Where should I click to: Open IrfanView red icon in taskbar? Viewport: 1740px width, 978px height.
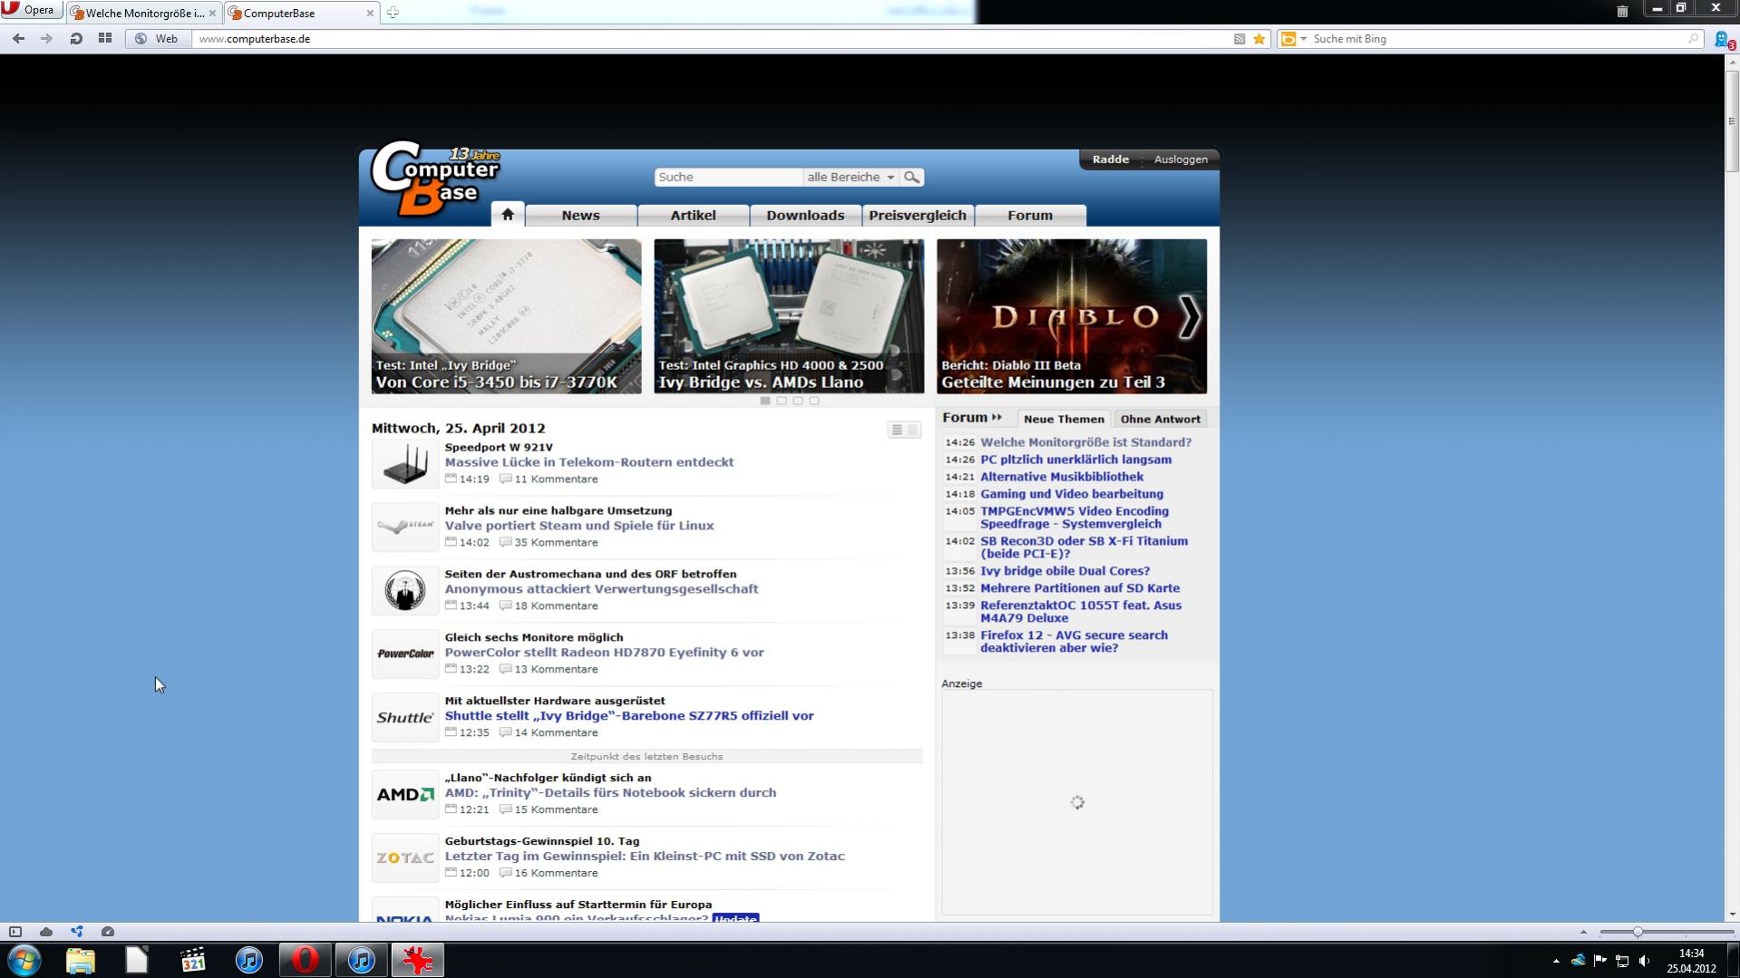[417, 960]
